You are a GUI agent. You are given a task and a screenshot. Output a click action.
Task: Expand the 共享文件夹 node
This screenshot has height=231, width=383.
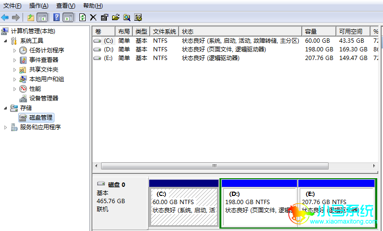pos(14,70)
